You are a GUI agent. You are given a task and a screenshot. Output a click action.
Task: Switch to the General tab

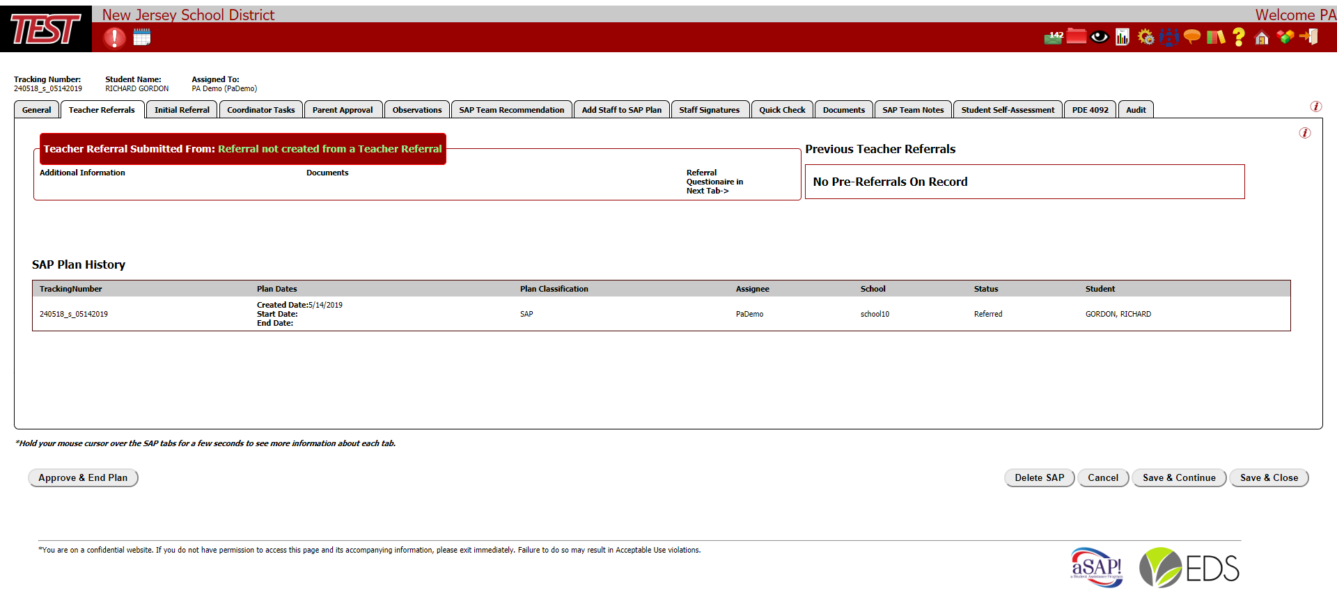point(36,110)
